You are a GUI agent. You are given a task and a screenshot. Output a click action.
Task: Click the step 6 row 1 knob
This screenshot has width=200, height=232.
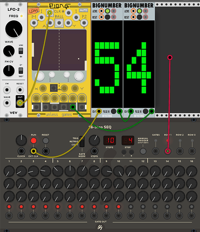70,171
